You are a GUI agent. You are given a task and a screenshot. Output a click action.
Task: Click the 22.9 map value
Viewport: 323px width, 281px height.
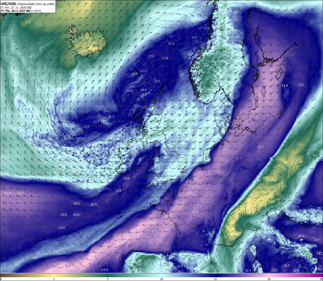(x=274, y=271)
